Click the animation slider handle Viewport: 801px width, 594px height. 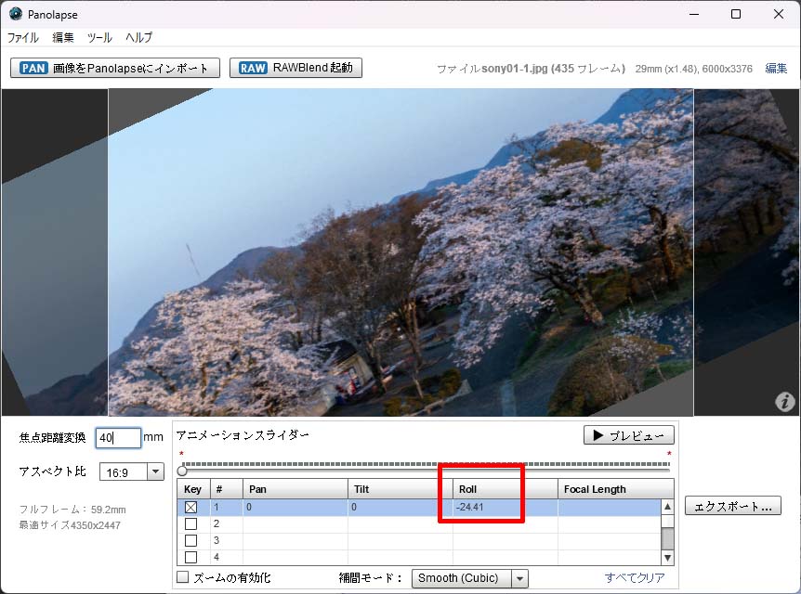182,471
